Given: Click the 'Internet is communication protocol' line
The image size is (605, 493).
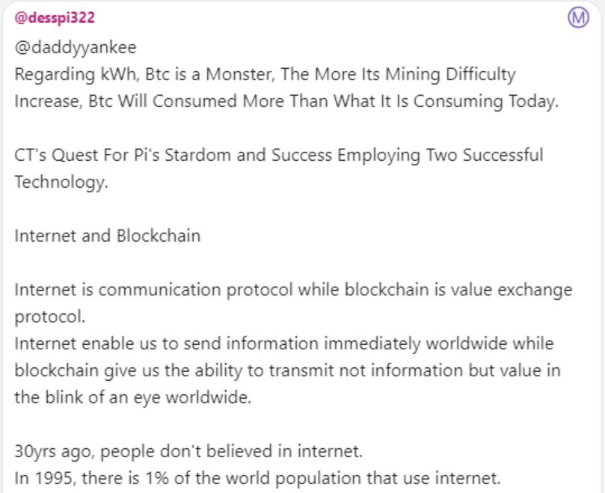Looking at the screenshot, I should point(293,290).
